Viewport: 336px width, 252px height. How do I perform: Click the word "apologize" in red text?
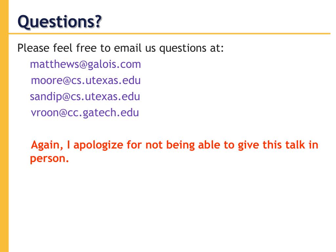98,145
